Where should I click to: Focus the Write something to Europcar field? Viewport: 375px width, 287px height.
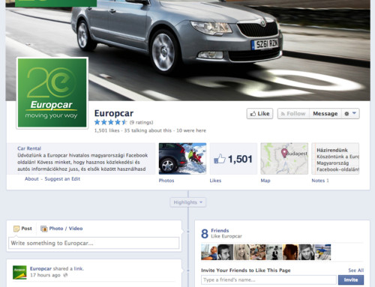click(x=94, y=243)
